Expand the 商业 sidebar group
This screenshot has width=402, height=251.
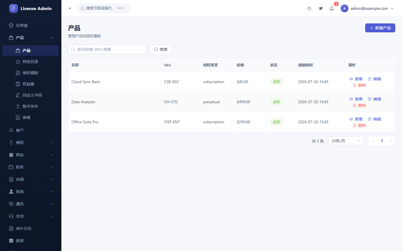point(31,155)
